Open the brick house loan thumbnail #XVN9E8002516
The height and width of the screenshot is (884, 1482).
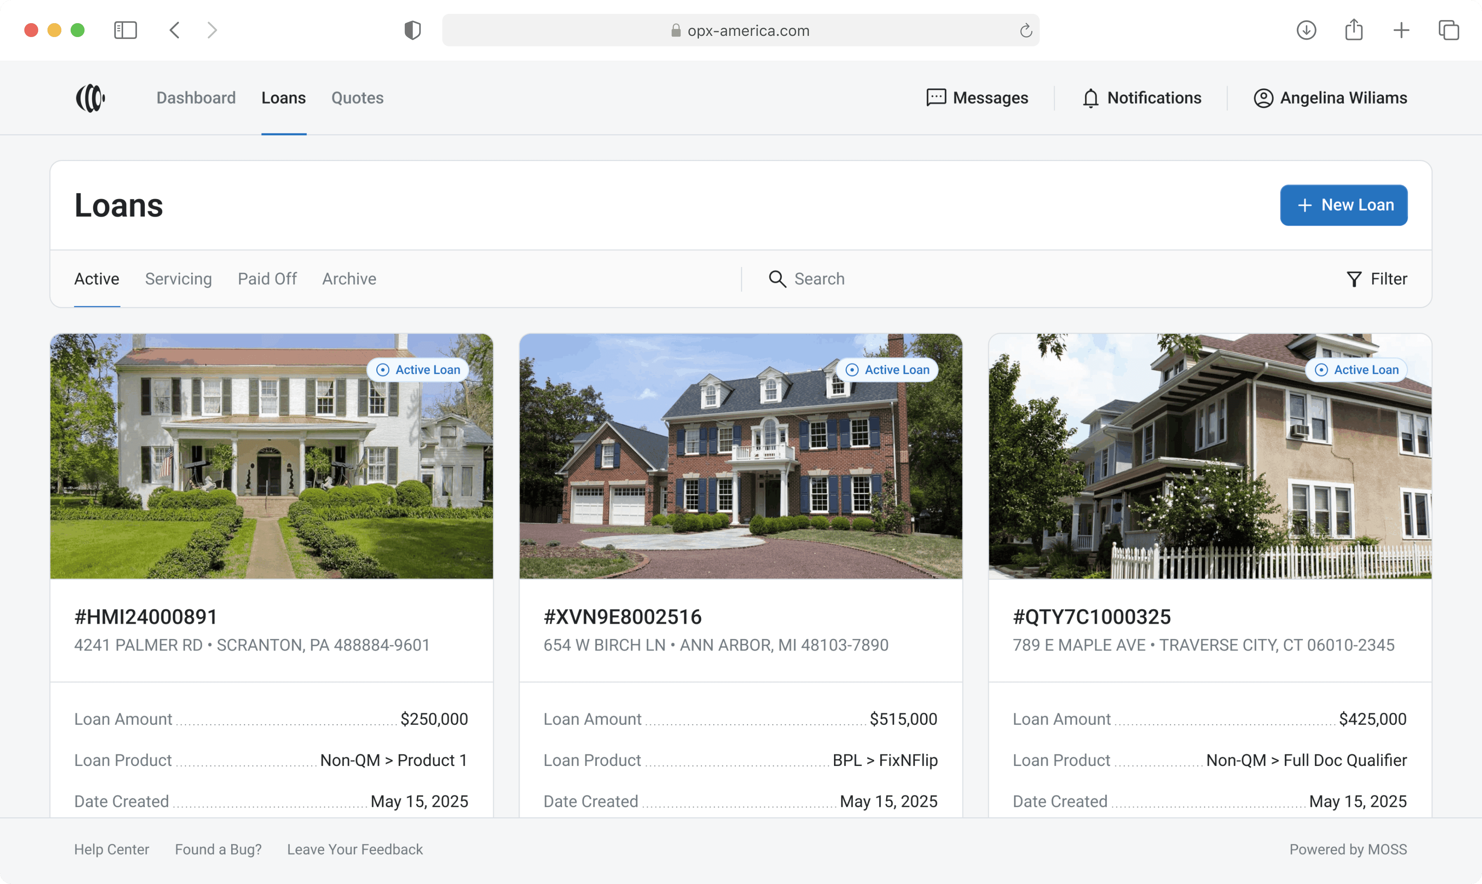coord(740,457)
